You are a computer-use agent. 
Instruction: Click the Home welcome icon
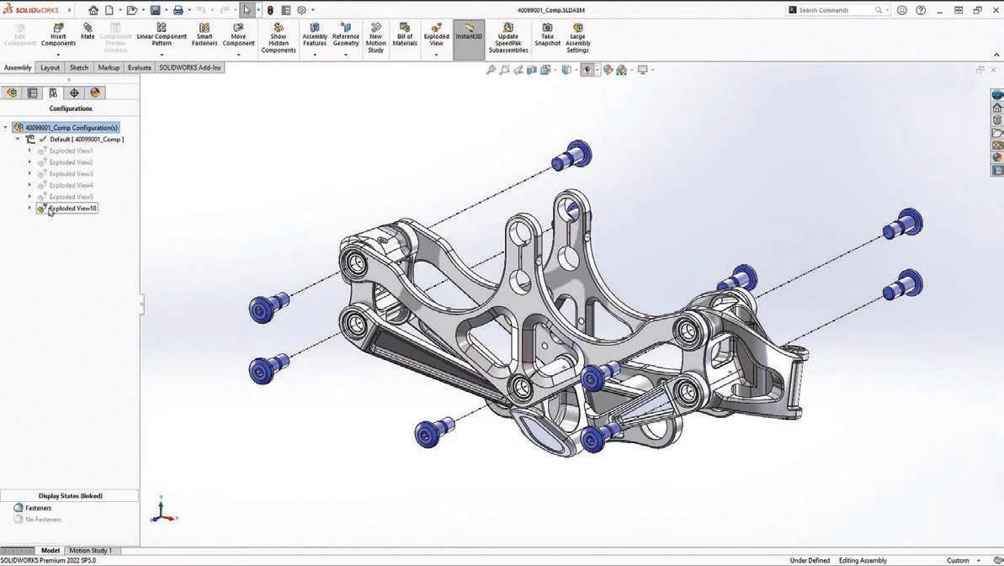(x=93, y=10)
